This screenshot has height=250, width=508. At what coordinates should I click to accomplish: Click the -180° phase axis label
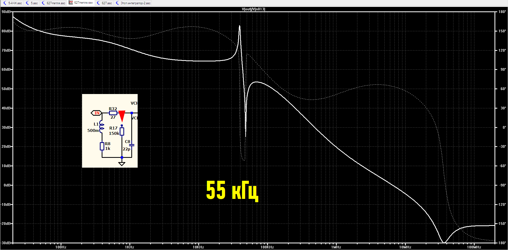502,243
